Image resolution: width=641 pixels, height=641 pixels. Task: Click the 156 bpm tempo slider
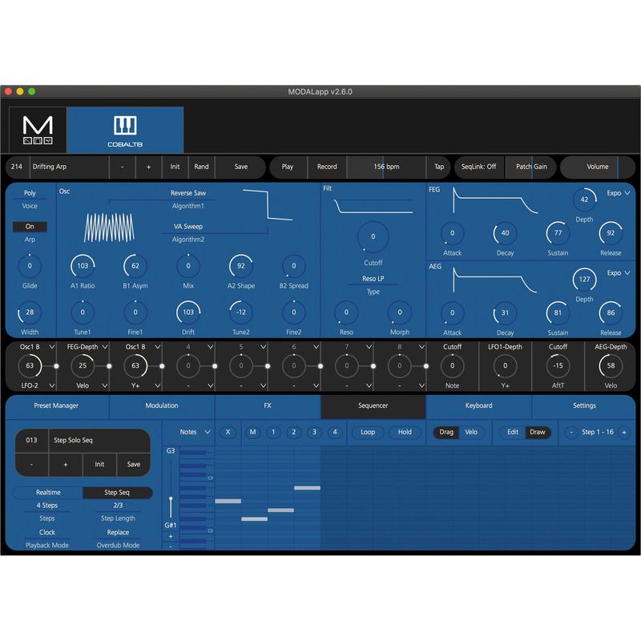tap(386, 167)
